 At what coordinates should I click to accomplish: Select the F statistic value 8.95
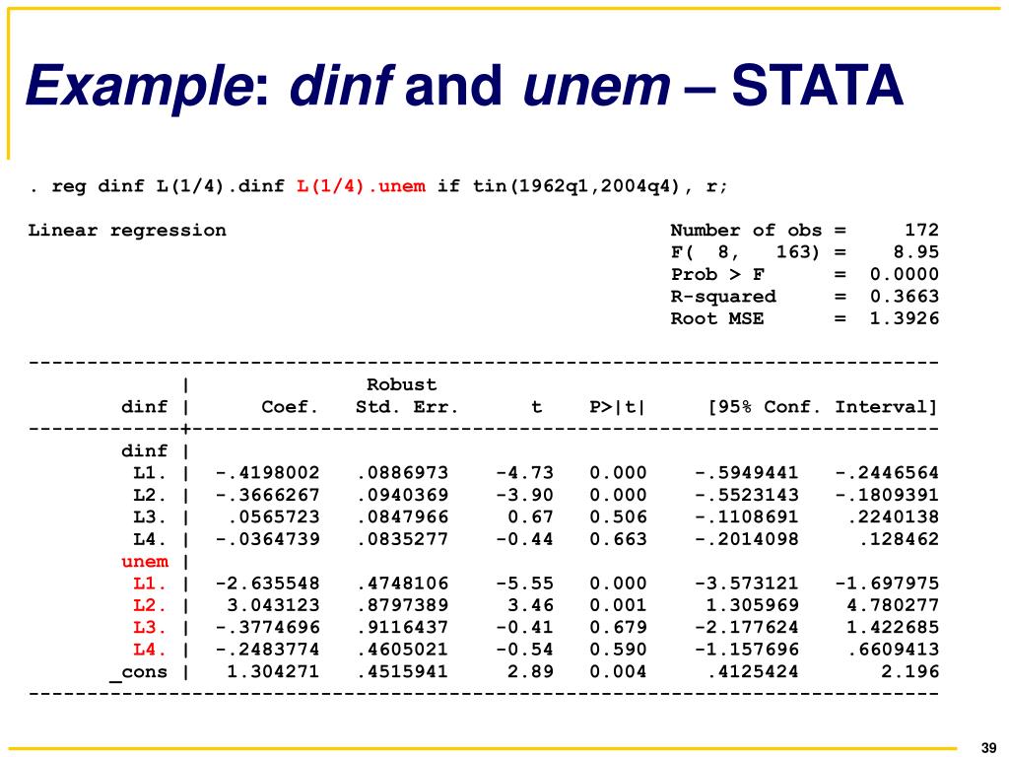pyautogui.click(x=915, y=251)
